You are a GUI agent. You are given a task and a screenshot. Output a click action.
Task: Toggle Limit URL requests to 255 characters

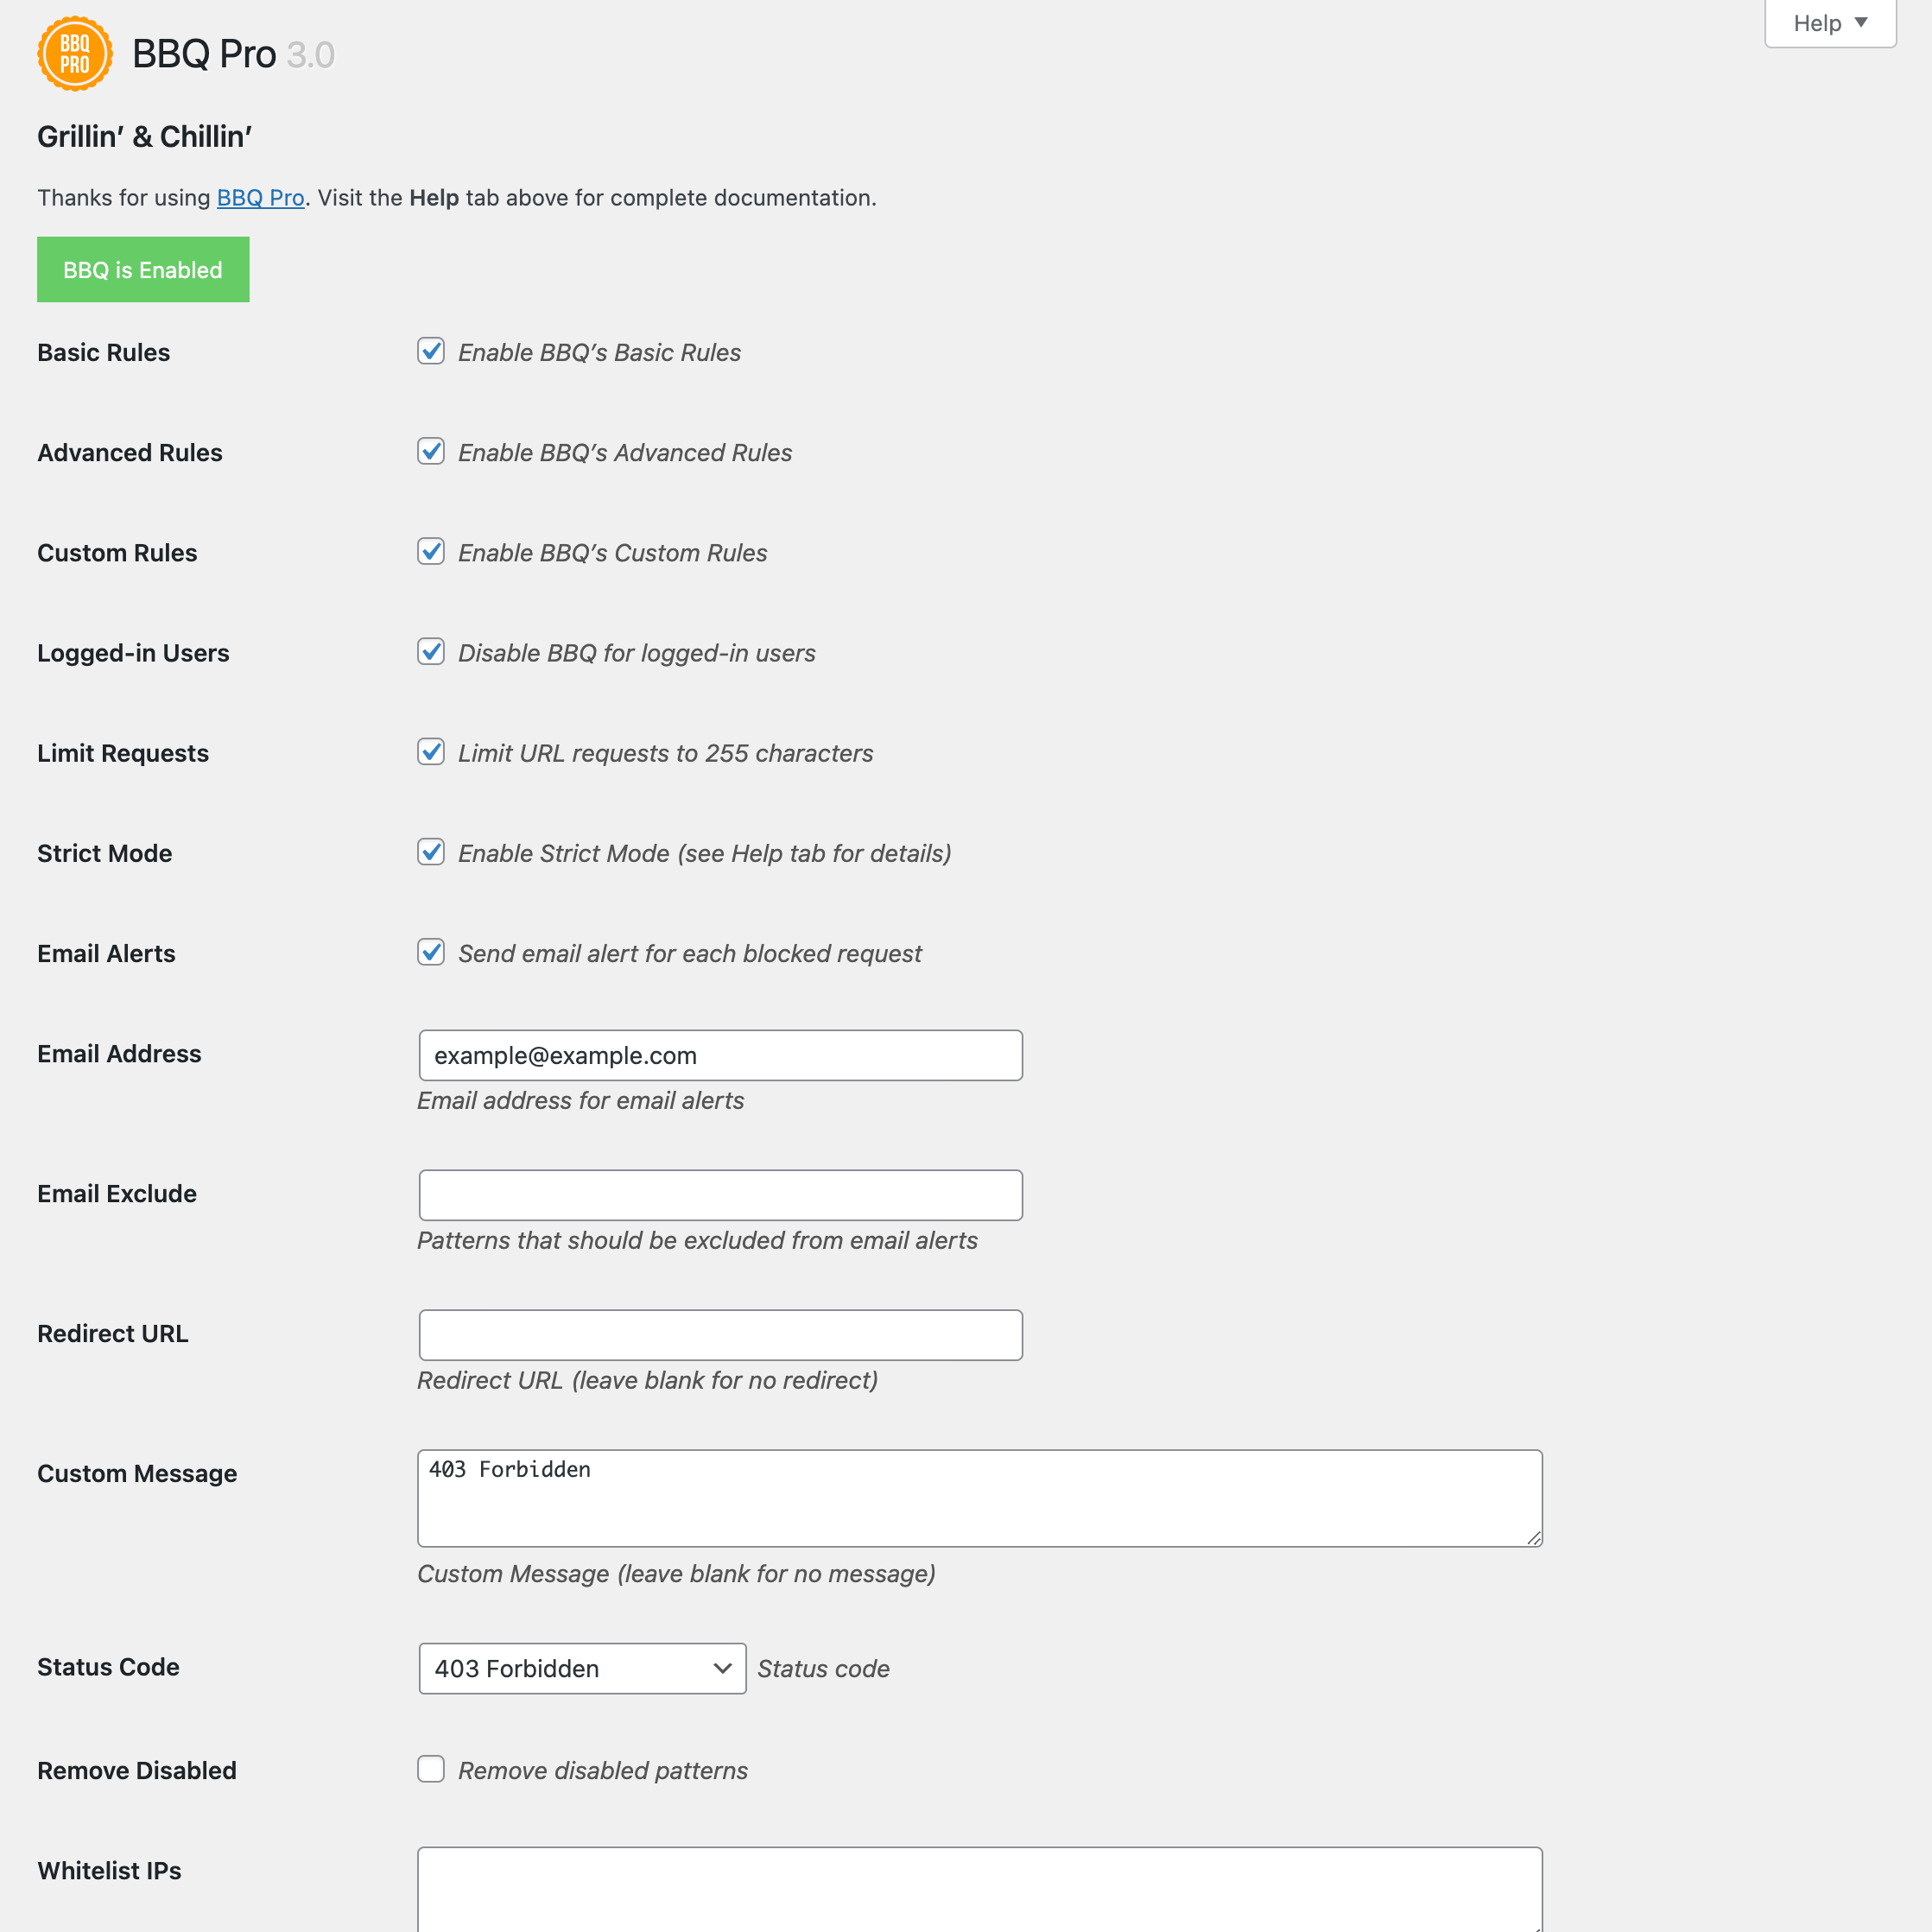coord(431,751)
